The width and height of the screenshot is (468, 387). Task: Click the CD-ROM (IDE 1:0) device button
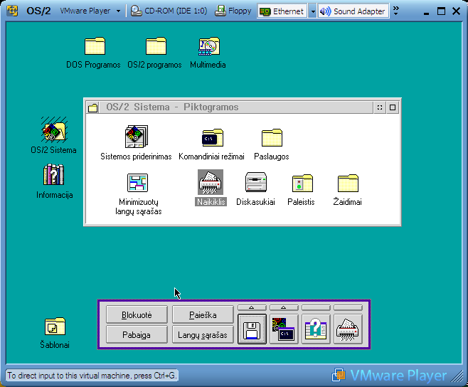coord(169,11)
